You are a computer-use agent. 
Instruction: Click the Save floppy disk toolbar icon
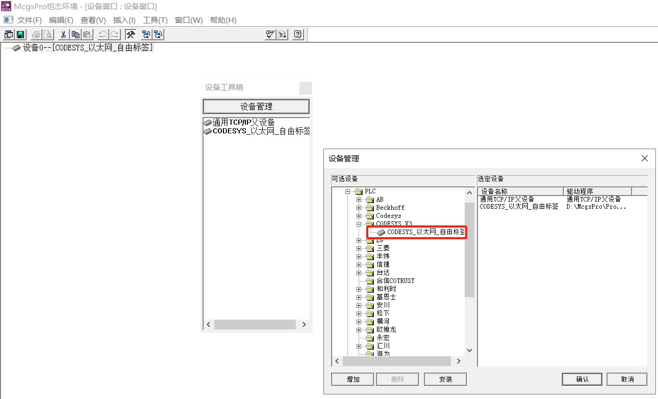click(20, 35)
